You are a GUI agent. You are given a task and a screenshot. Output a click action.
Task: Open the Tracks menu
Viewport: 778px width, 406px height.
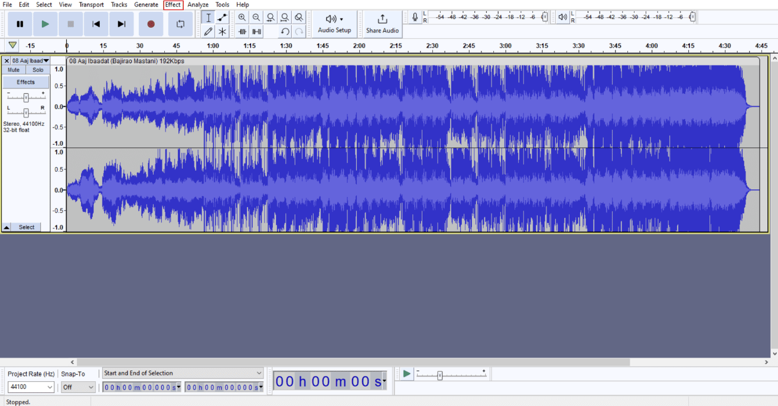[x=119, y=4]
